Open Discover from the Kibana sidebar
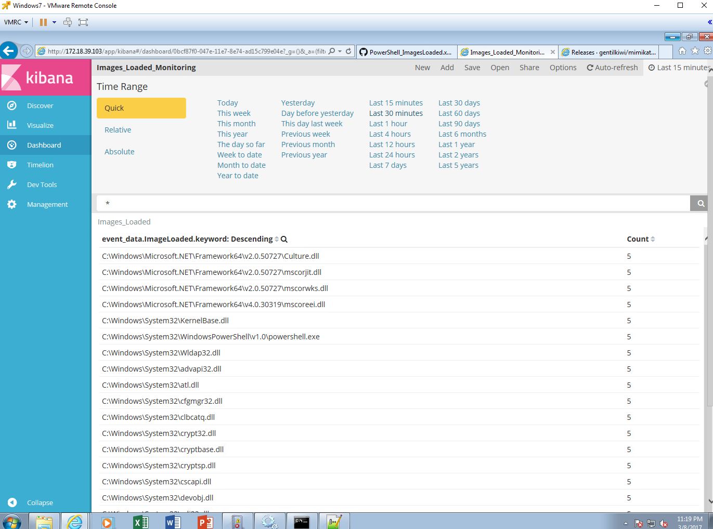The image size is (713, 529). click(x=40, y=105)
